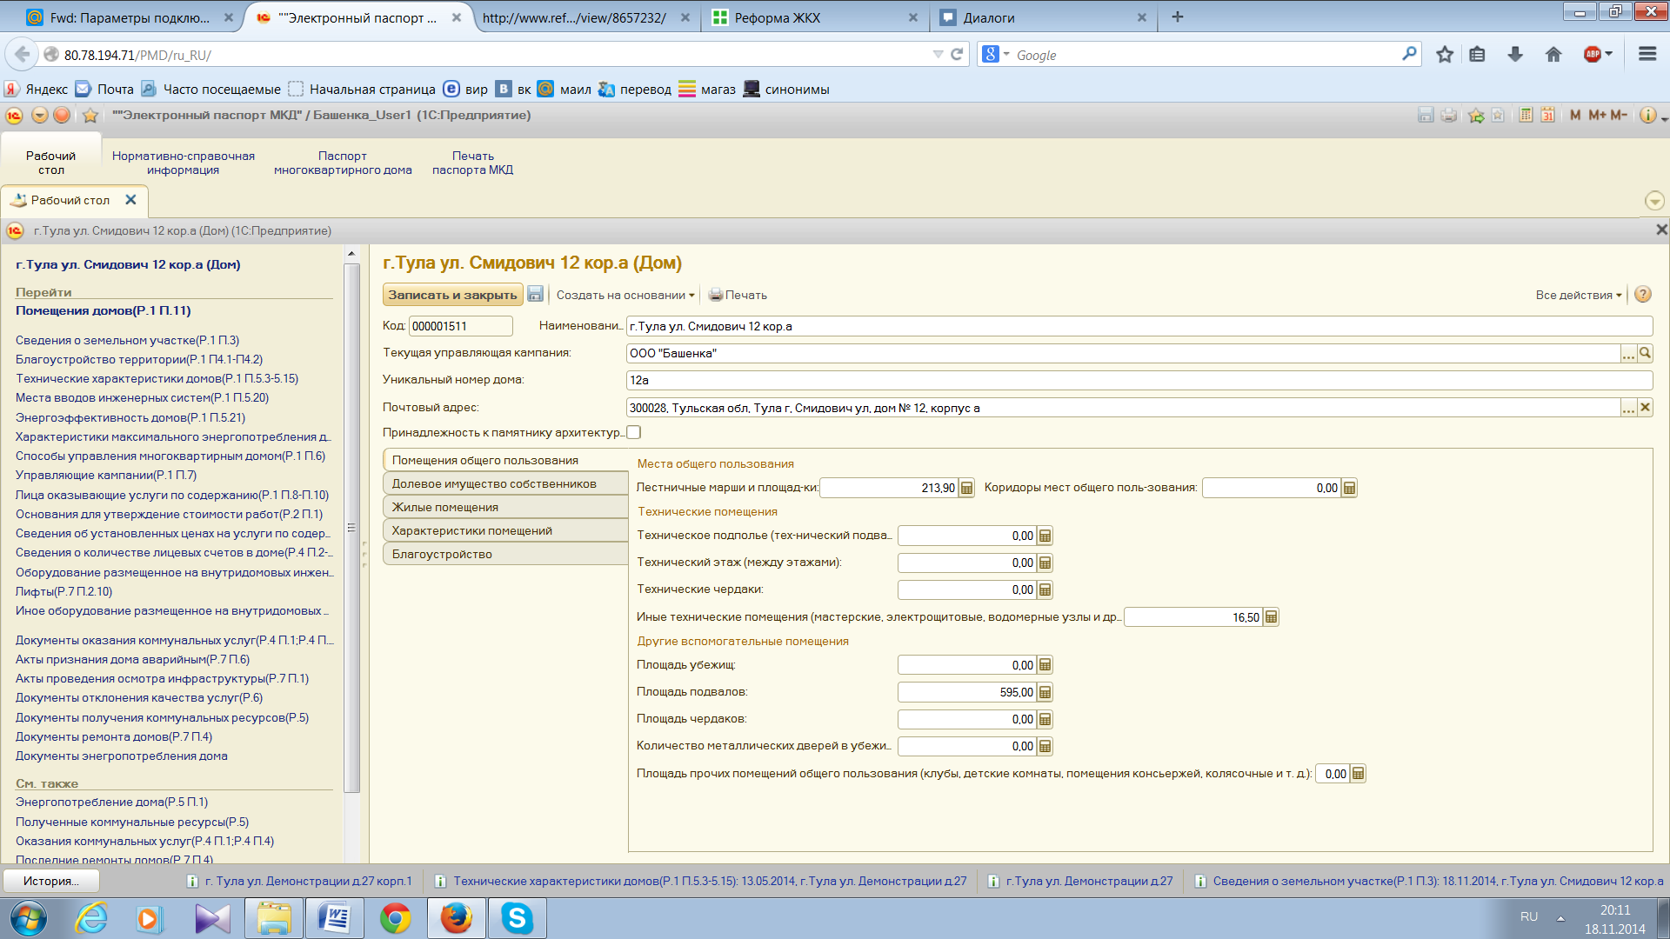Open Все действия dropdown menu
Viewport: 1670px width, 939px height.
click(1578, 295)
